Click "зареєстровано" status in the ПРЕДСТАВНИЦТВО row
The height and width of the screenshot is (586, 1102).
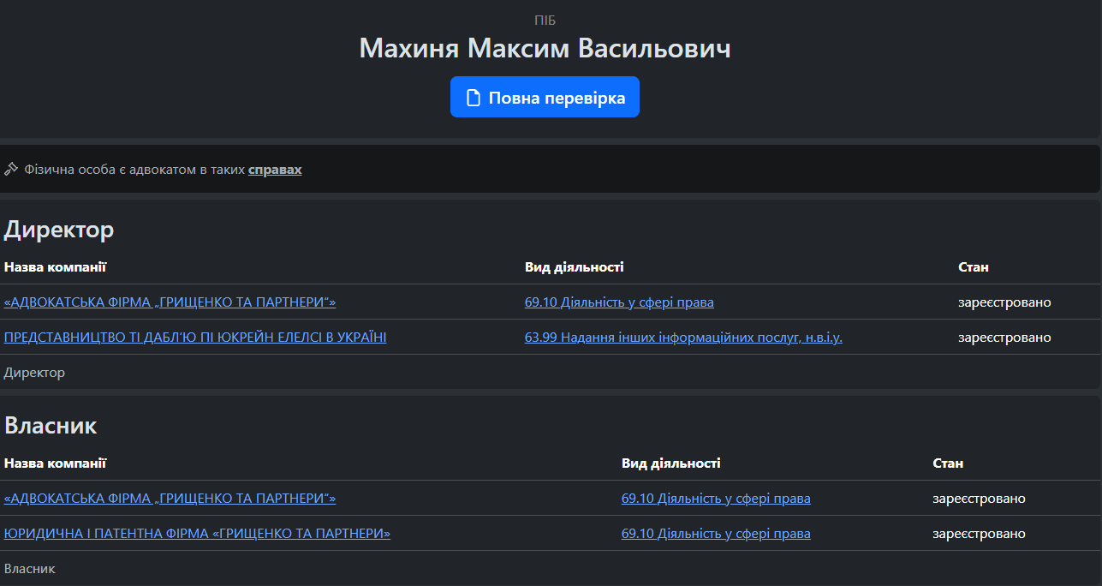[1004, 338]
